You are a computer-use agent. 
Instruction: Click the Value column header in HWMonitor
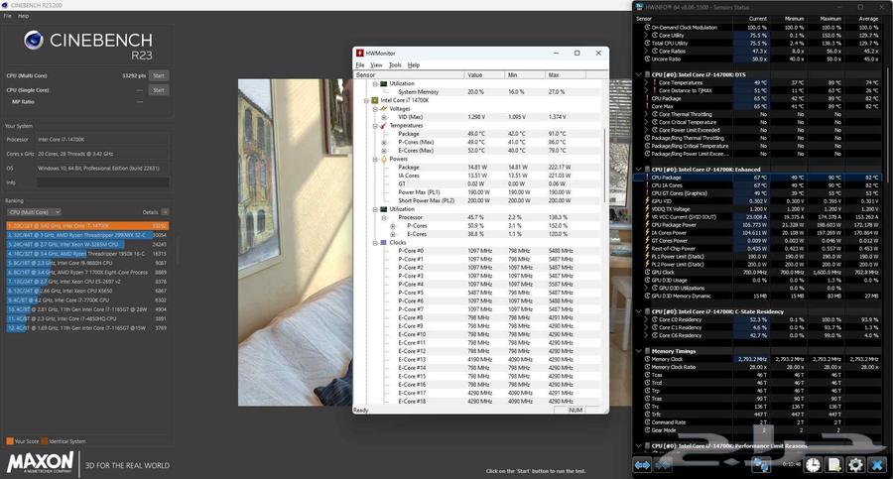484,74
